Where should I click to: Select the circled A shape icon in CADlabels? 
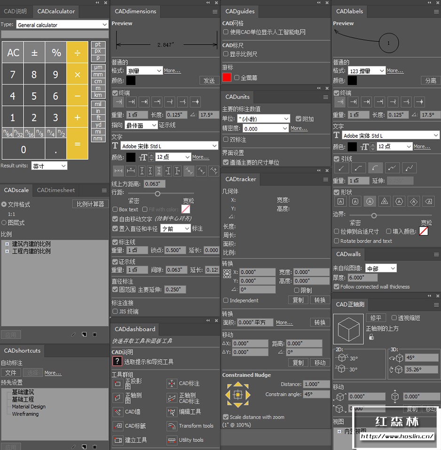click(370, 201)
